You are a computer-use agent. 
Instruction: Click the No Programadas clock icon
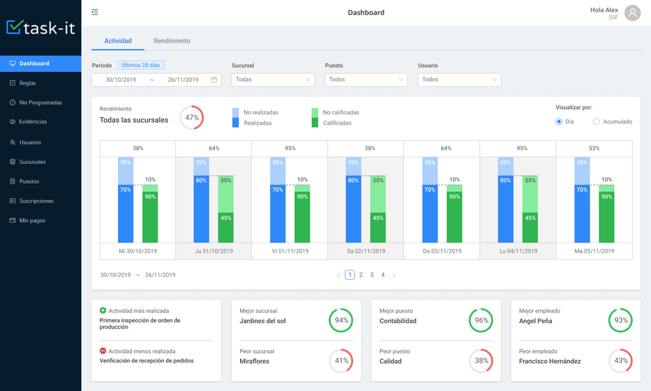click(12, 102)
